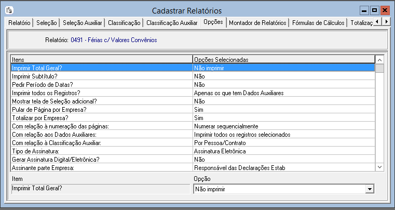Go to the Seleção Auxiliar tab
The image size is (395, 210).
point(83,23)
